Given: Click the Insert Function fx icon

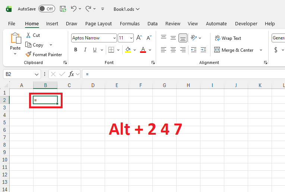Looking at the screenshot, I should [x=71, y=74].
